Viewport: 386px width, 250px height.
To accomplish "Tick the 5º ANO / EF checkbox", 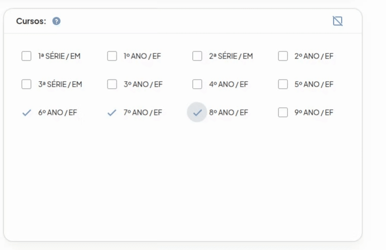I will [283, 84].
